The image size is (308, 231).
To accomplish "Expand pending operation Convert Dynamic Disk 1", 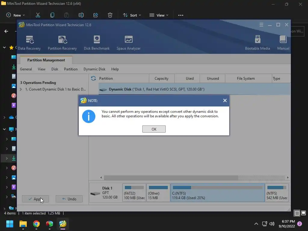I will pos(21,89).
